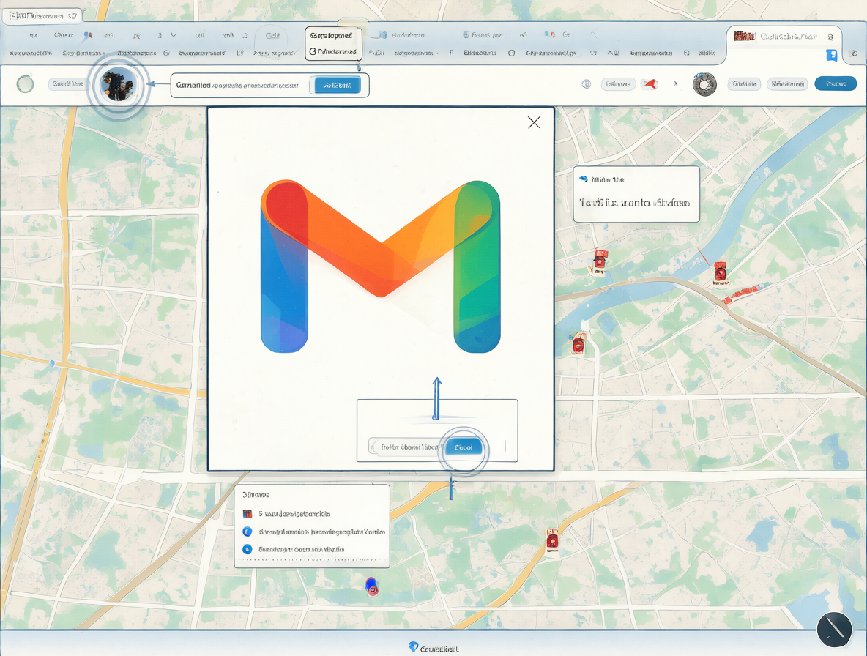Screen dimensions: 867x656
Task: Select the second item in the outlined ribbon box
Action: pos(332,51)
